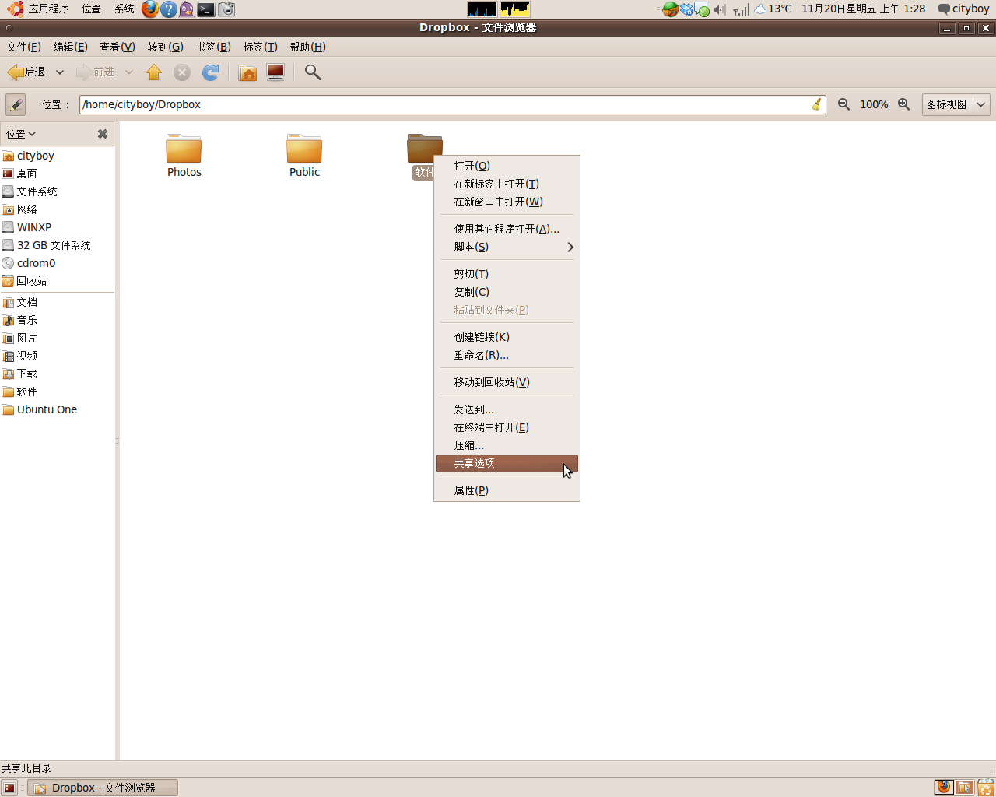The width and height of the screenshot is (996, 797).
Task: Close the sidebar pane with X
Action: coord(103,134)
